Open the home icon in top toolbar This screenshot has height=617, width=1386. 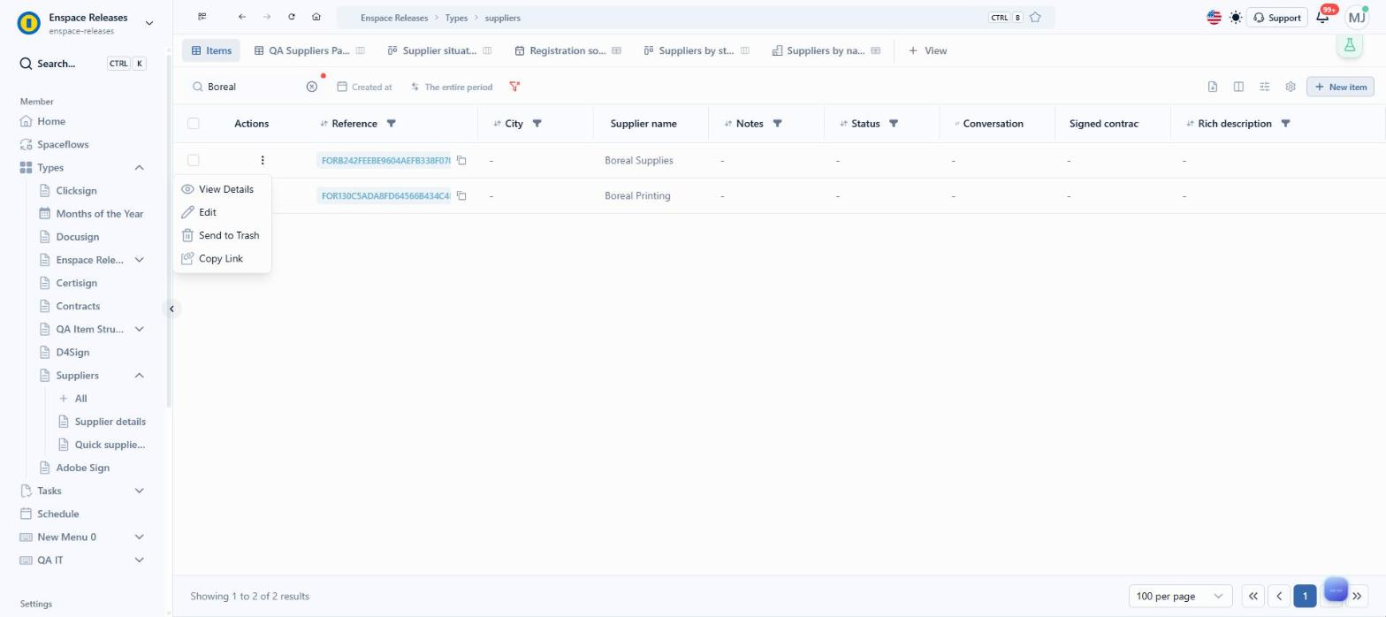(x=316, y=17)
